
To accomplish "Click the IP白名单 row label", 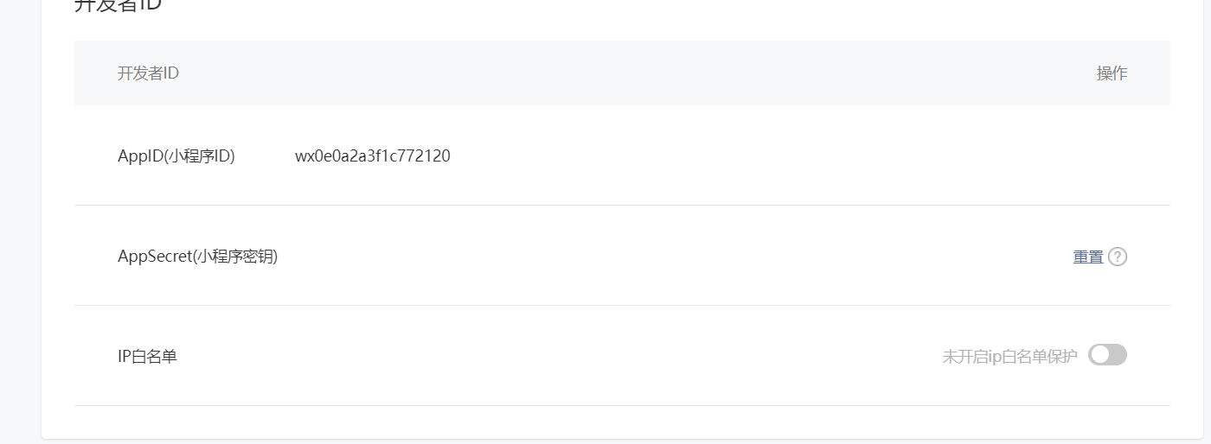I will tap(147, 356).
